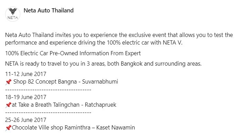Click the pushpin emoji before Take a Breath
Screen dimensions: 239x135
[x=8, y=105]
